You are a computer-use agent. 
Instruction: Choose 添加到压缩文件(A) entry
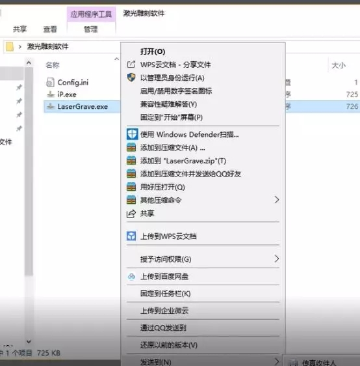(x=173, y=148)
